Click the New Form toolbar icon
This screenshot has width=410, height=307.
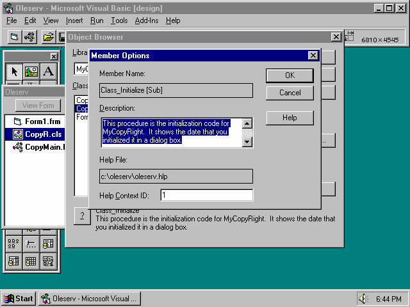(14, 37)
